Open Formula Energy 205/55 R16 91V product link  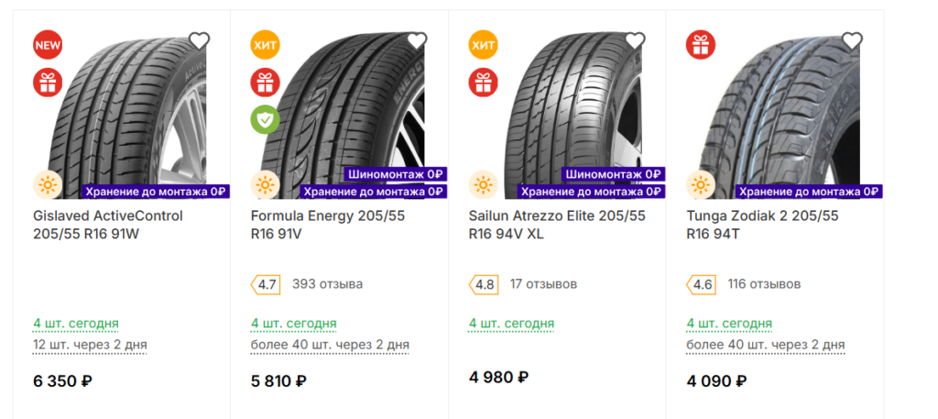(x=328, y=225)
